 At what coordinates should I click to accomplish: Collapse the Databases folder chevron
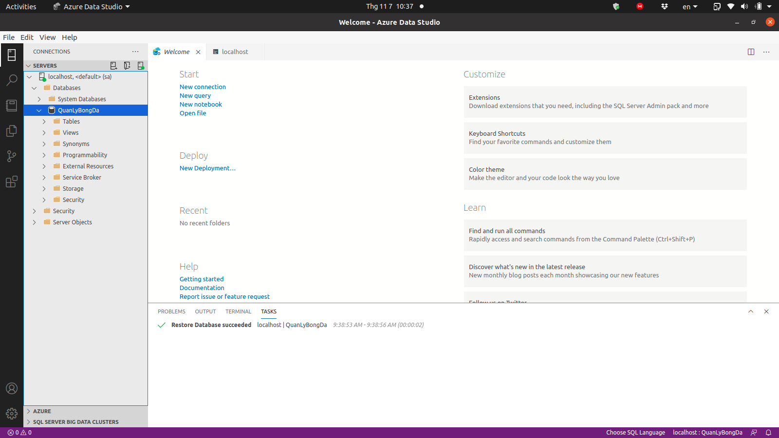[35, 88]
